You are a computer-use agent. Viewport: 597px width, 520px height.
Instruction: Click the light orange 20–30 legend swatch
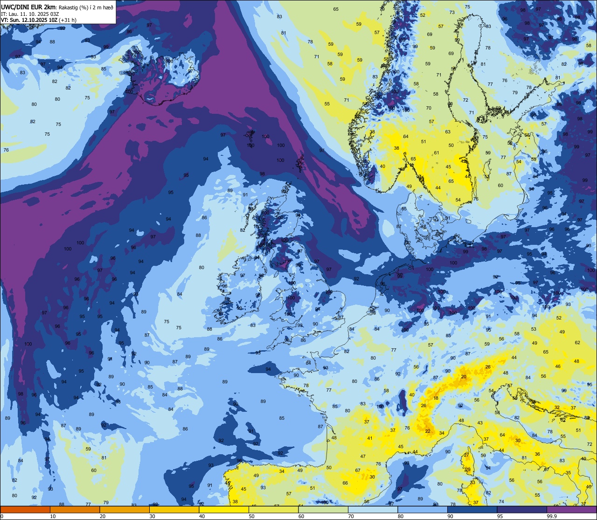[x=125, y=510]
